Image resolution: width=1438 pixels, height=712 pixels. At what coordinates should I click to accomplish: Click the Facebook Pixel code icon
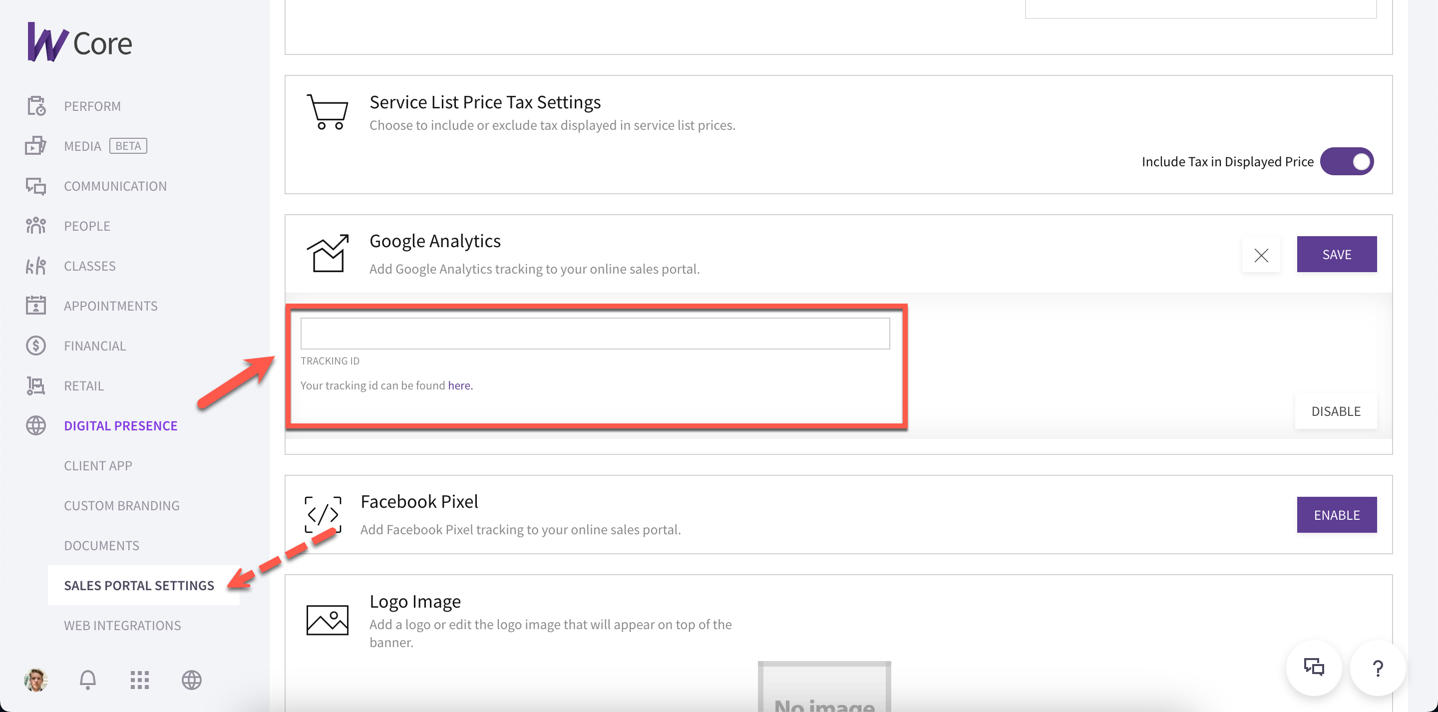coord(323,514)
